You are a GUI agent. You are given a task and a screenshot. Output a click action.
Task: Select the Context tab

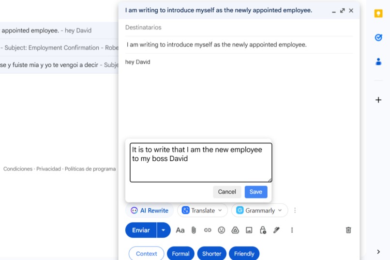147,254
